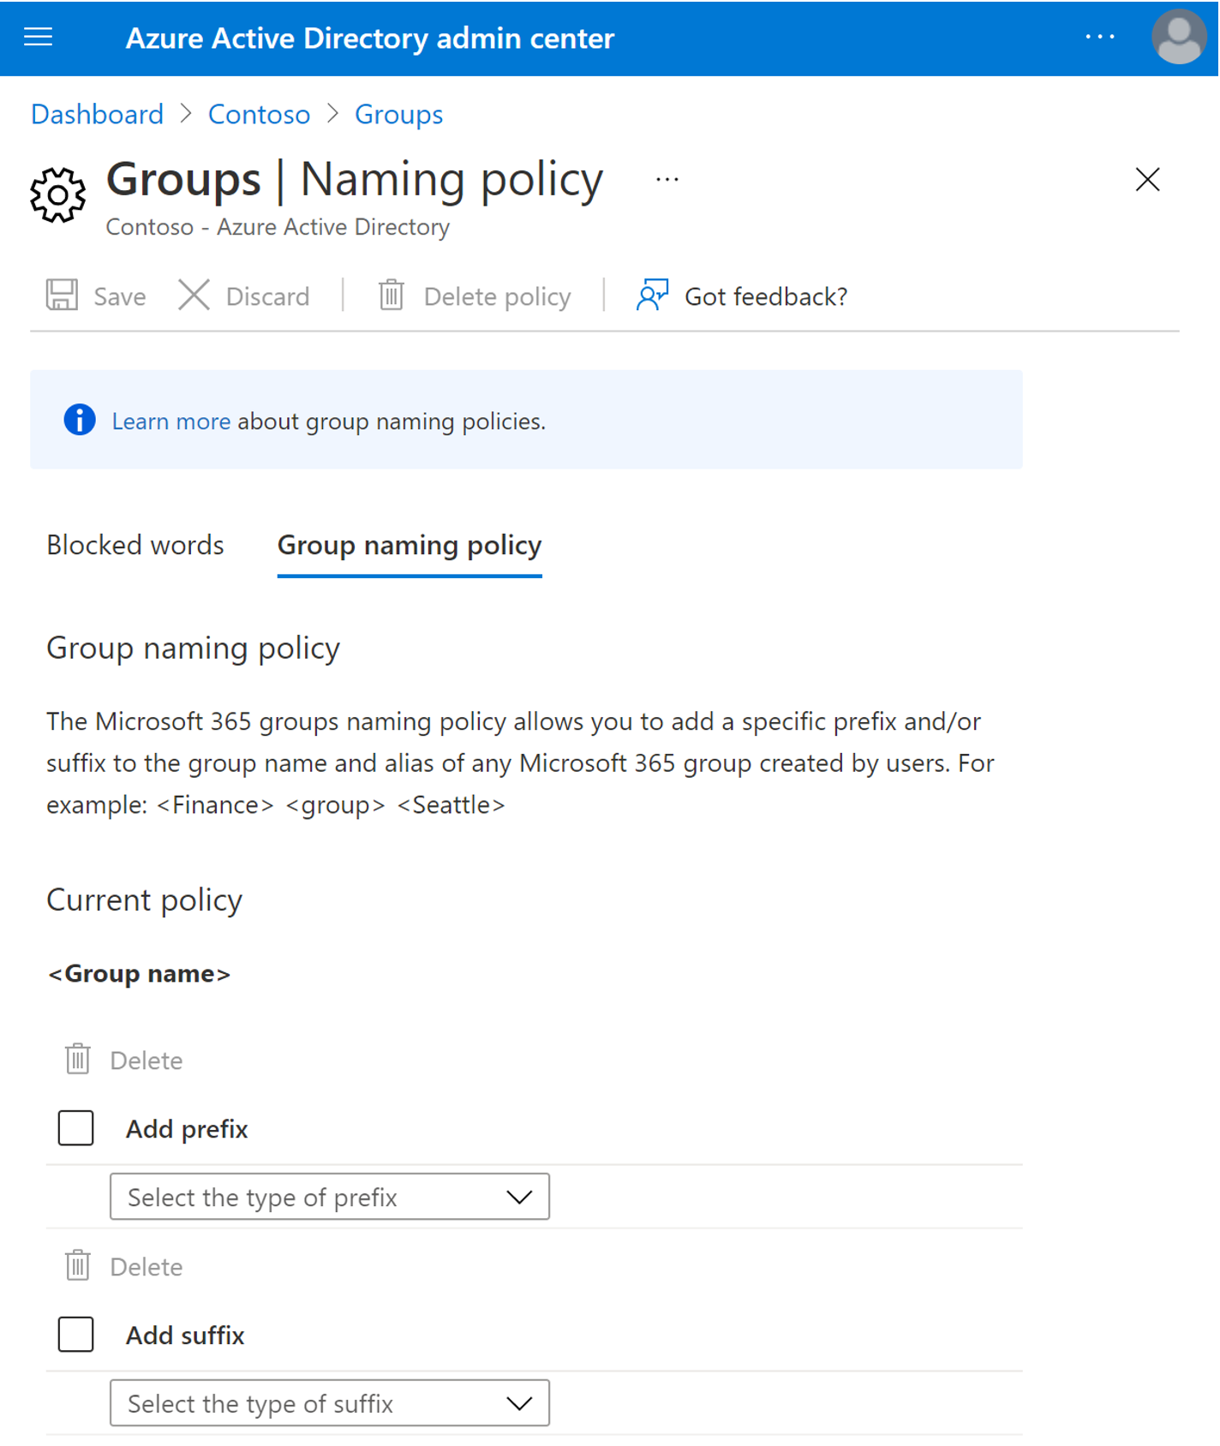
Task: Click the Discard X icon
Action: pos(194,296)
